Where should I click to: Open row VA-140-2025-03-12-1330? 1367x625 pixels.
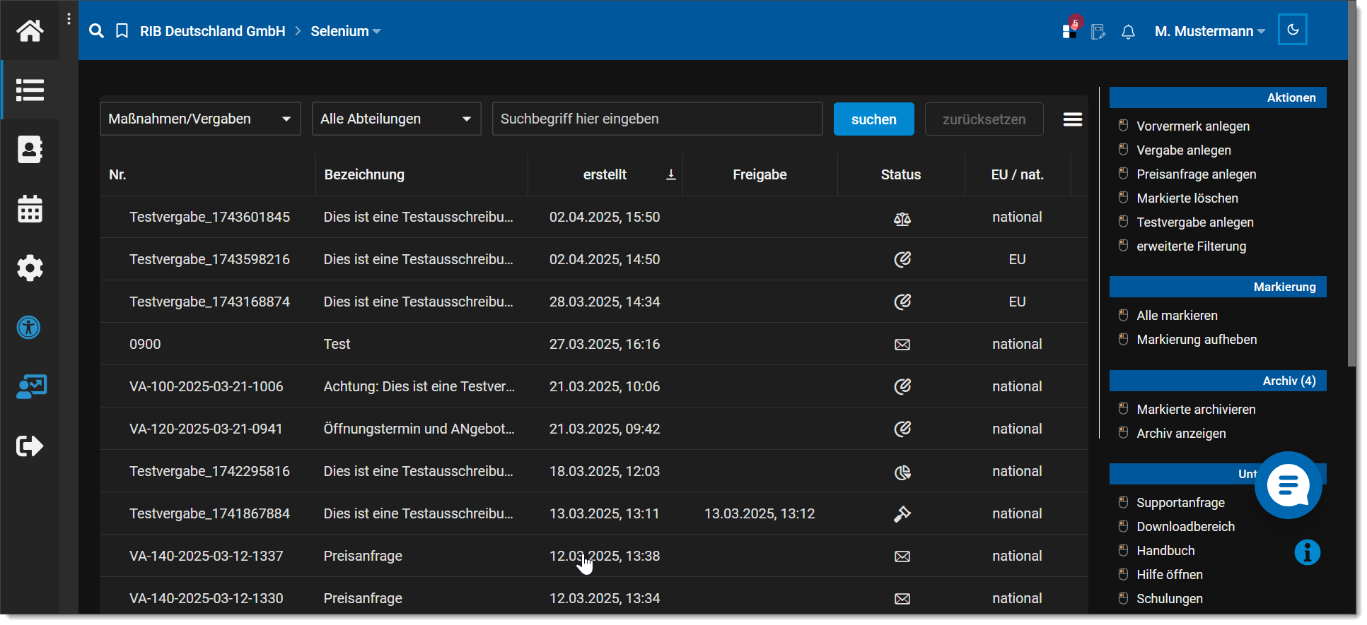coord(593,597)
